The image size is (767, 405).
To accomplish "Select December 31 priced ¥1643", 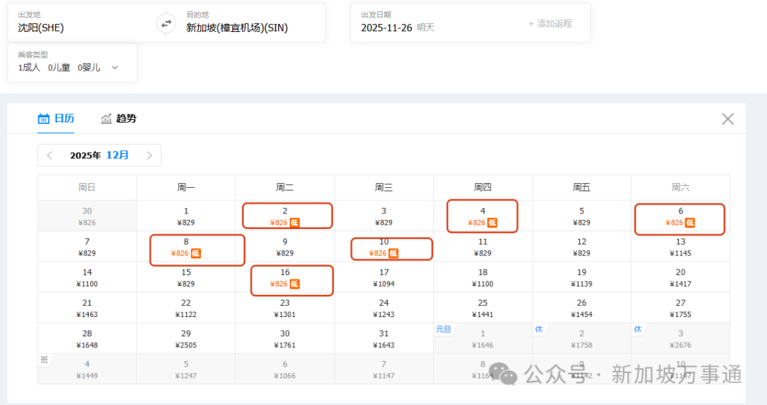I will click(x=384, y=339).
